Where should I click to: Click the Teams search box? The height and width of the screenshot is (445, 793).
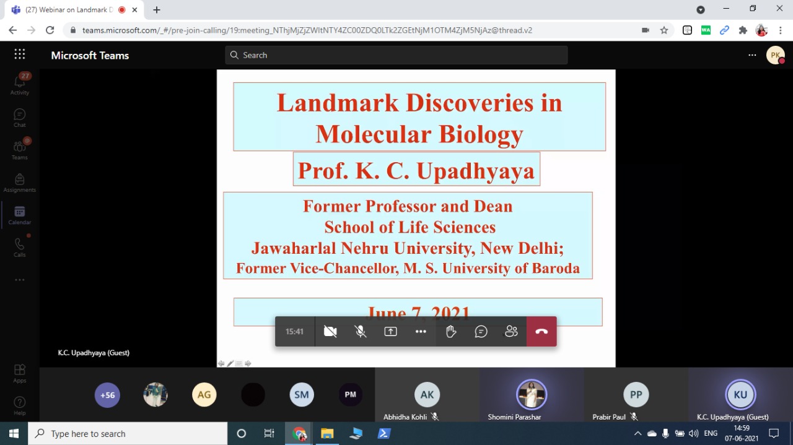396,55
